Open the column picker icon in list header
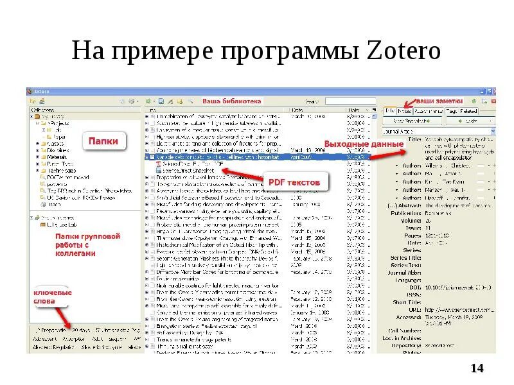Screen dimensions: 514x385 [x=374, y=110]
